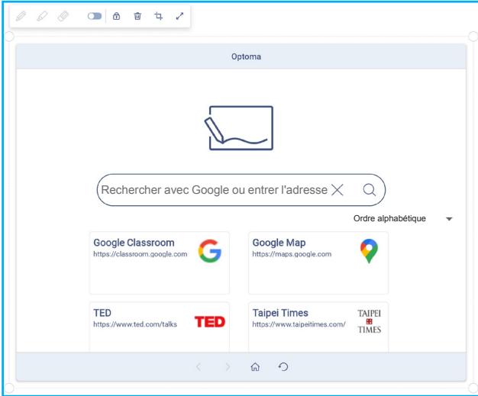Open the Taipei Times shortcut card

318,327
